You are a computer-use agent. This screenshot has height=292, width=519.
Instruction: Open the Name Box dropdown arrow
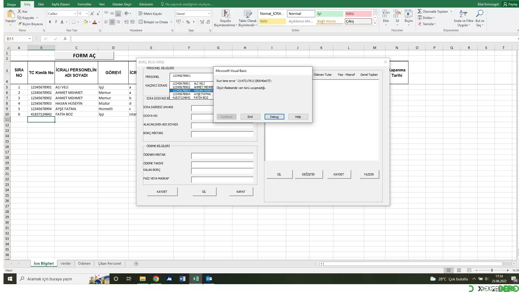point(29,39)
